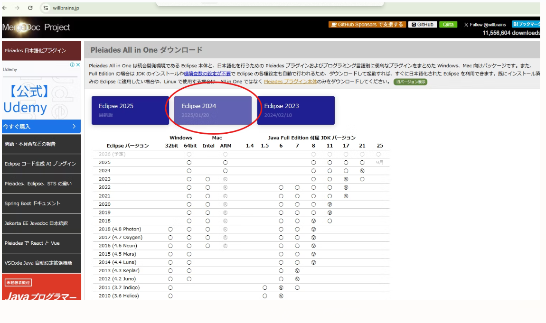The height and width of the screenshot is (323, 546).
Task: Click the JDK 11 circle in the 2018 row
Action: click(x=330, y=221)
